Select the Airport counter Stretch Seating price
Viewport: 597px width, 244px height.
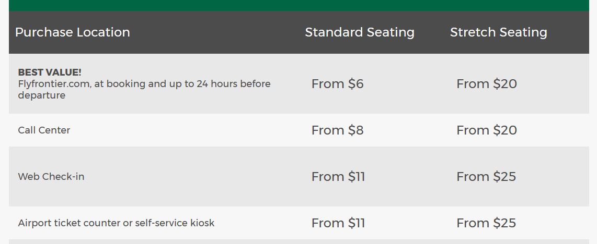(486, 223)
